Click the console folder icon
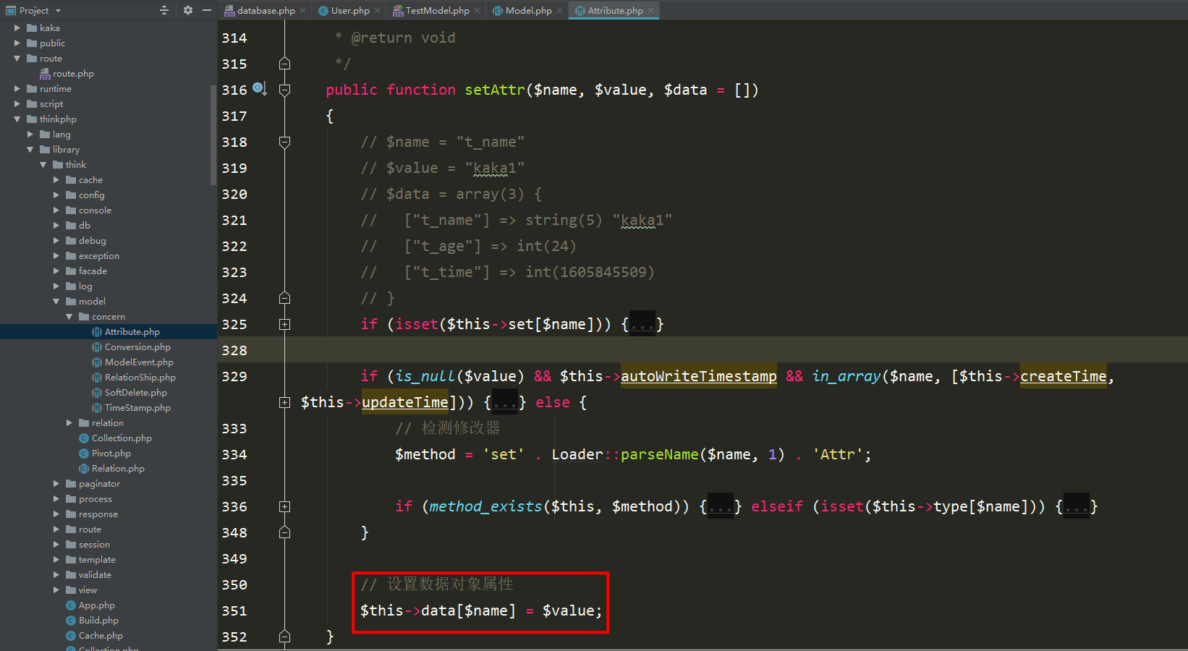This screenshot has width=1188, height=651. coord(71,210)
